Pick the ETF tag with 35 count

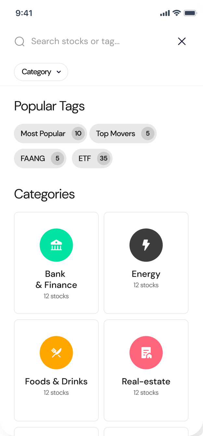(92, 159)
